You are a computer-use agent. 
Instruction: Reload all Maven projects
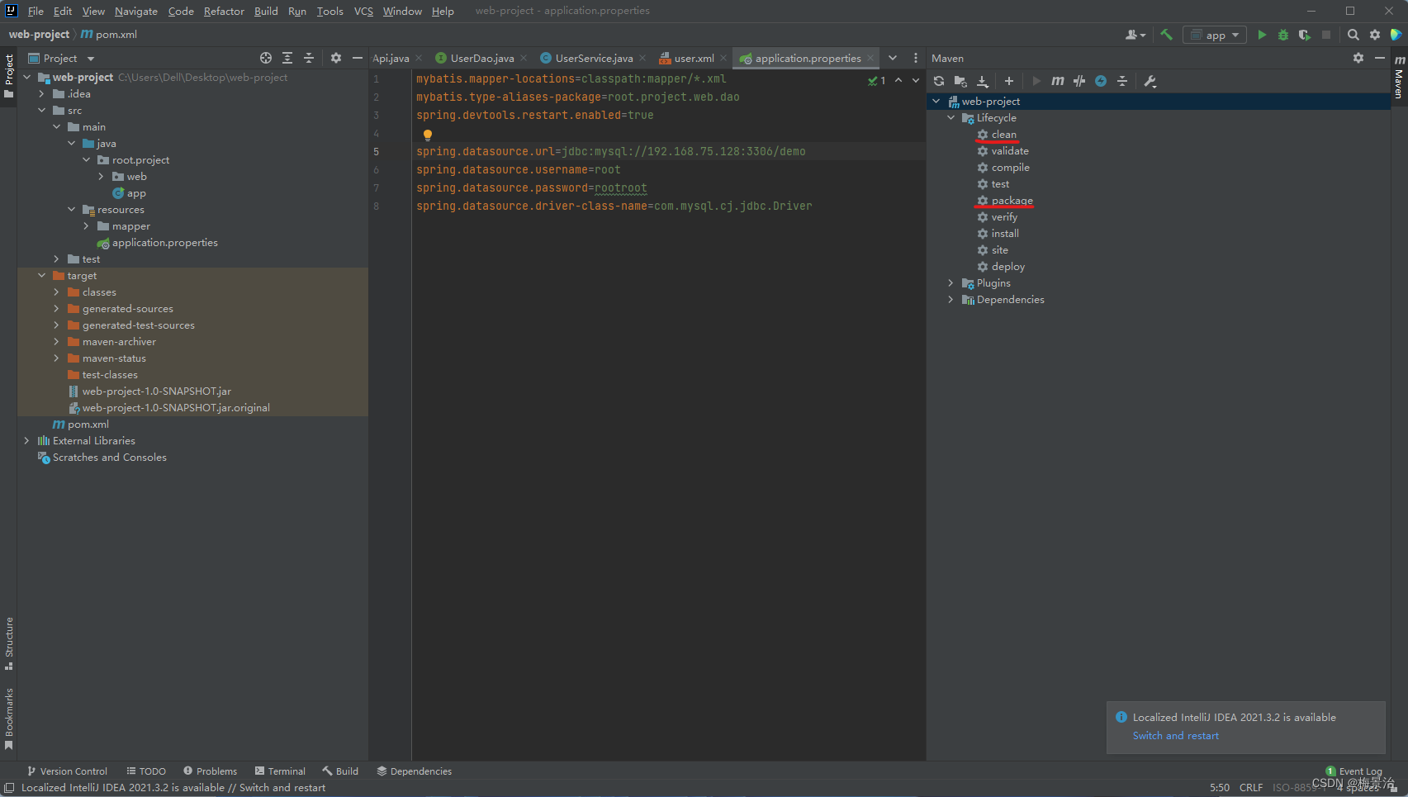[939, 81]
